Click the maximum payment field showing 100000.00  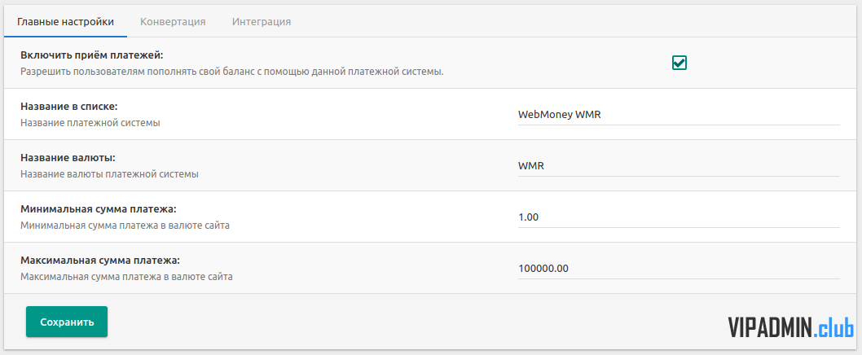pos(679,268)
